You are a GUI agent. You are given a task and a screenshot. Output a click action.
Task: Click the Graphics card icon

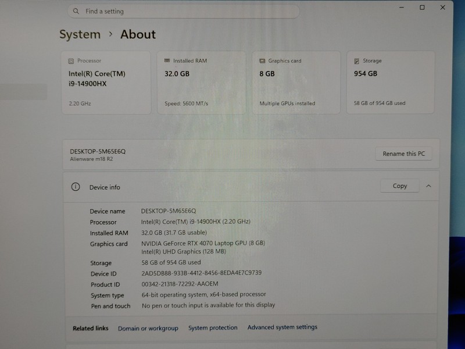[262, 61]
